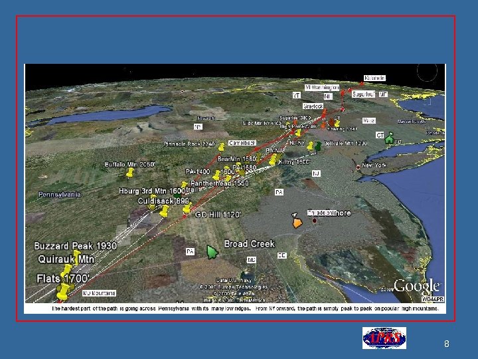The width and height of the screenshot is (478, 359).
Task: Click the red star marker at Katahdin
Action: 362,83
